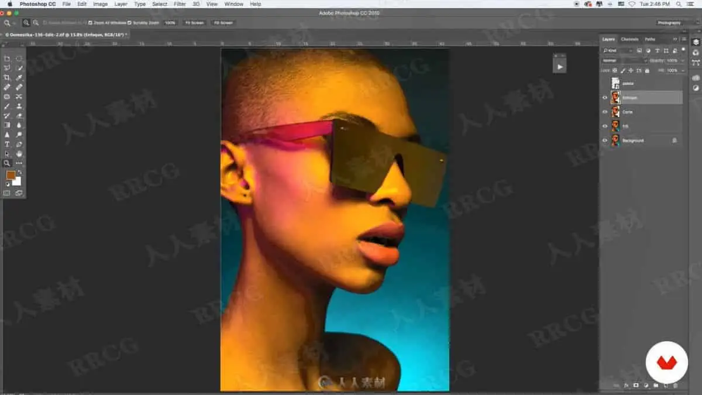This screenshot has height=395, width=702.
Task: Add a layer style with fx icon
Action: (x=625, y=386)
